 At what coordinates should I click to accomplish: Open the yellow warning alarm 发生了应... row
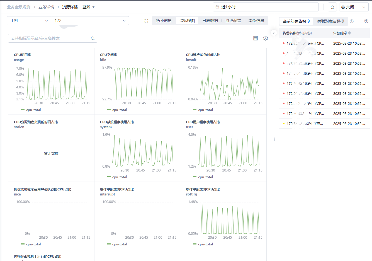324,124
